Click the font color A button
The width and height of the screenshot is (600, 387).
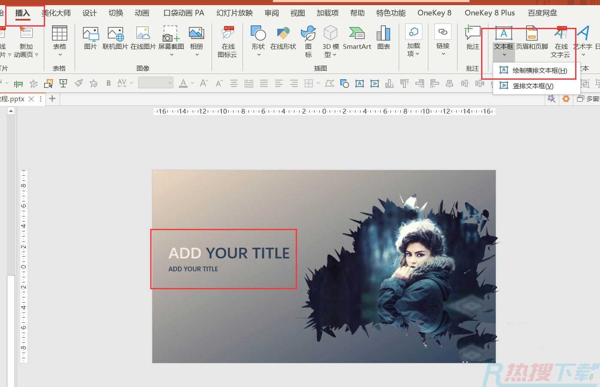[x=183, y=83]
